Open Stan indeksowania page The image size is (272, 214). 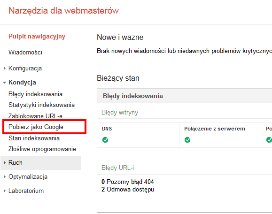pos(34,138)
